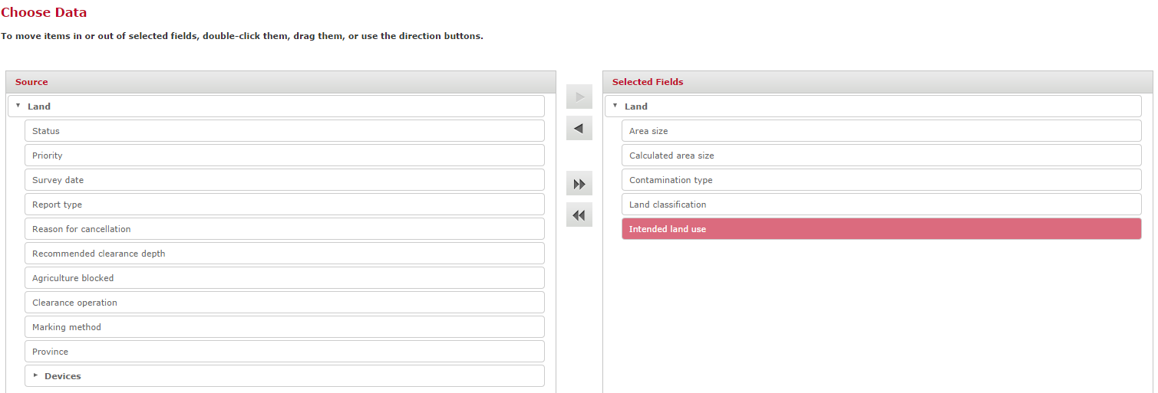Expand the Devices group
1158x393 pixels.
(x=35, y=375)
